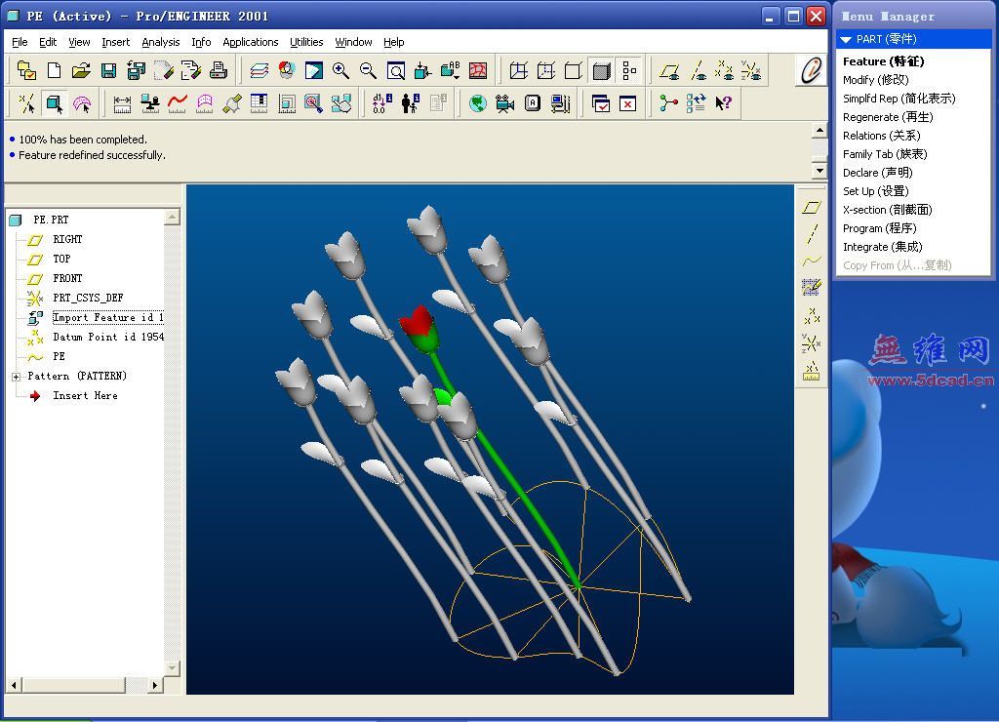Click the Zoom In magnifier icon
This screenshot has width=999, height=722.
pyautogui.click(x=340, y=71)
